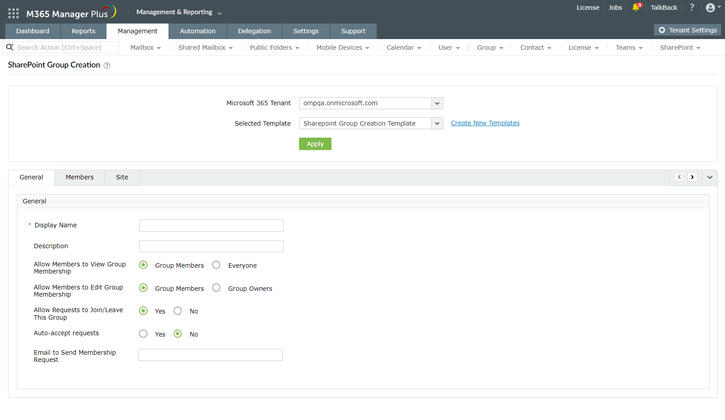Screen dimensions: 725x420
Task: Open the Create New Templates link
Action: click(x=485, y=123)
